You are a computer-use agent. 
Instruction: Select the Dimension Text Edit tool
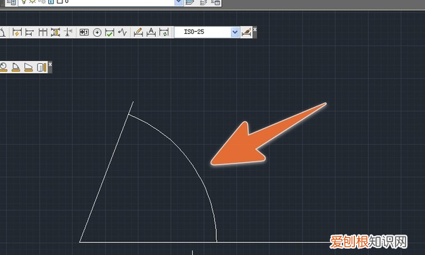151,33
